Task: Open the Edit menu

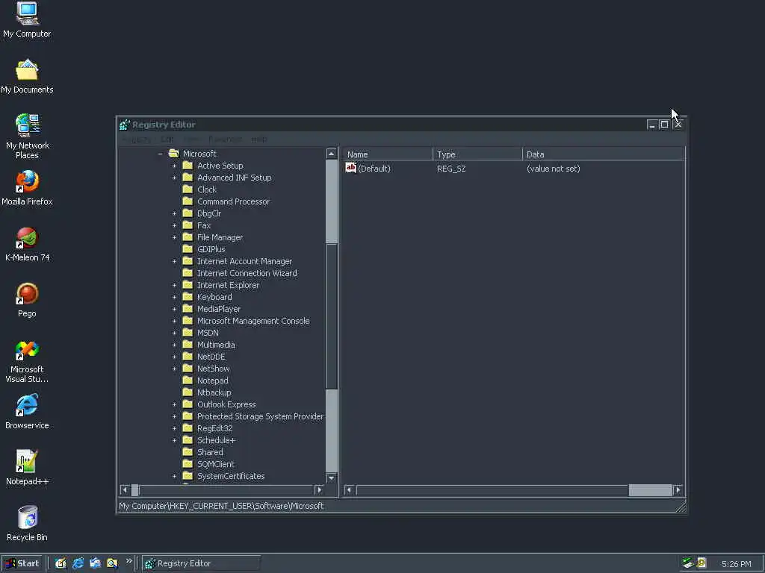Action: [x=167, y=140]
